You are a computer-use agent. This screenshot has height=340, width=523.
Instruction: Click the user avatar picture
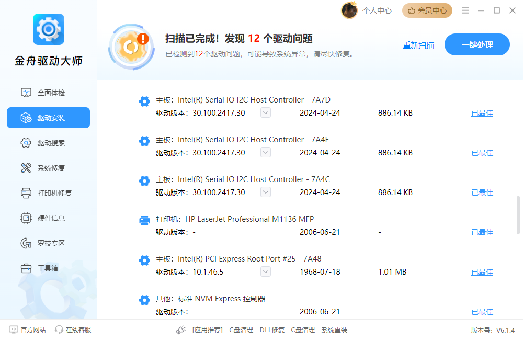(x=349, y=10)
